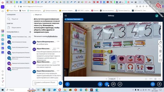Click the blue presentation monitor button
The height and width of the screenshot is (92, 164).
point(153,84)
